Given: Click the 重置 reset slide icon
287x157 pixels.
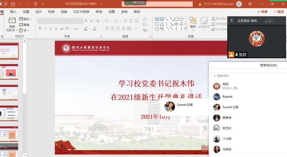Looking at the screenshot, I should tap(24, 25).
